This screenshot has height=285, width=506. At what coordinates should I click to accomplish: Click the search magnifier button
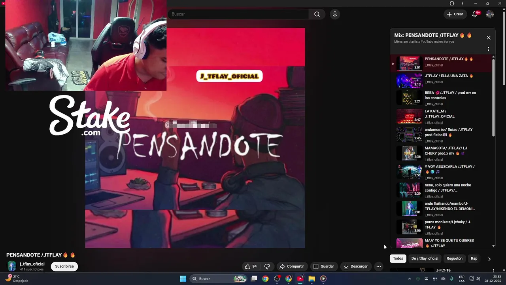click(317, 14)
